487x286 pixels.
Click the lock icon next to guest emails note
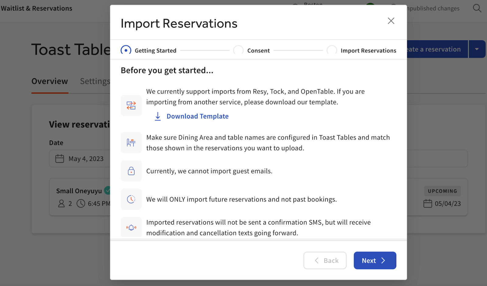[x=131, y=171]
